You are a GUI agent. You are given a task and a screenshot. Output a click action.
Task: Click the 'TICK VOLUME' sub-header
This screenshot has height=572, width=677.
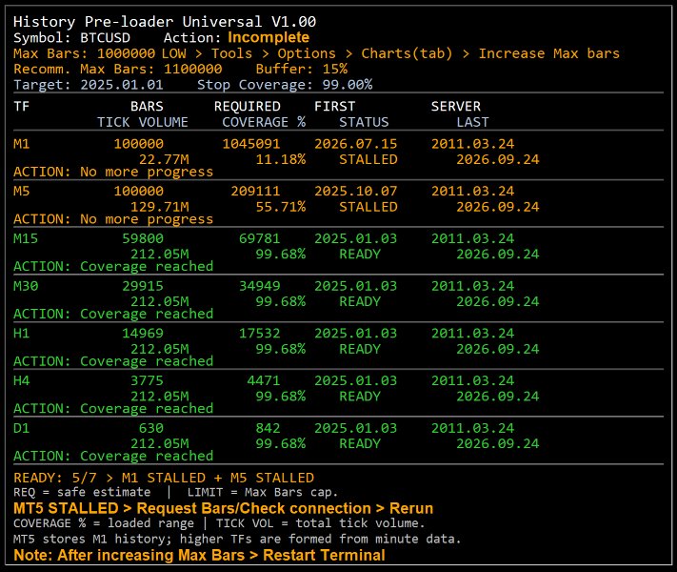pos(143,122)
